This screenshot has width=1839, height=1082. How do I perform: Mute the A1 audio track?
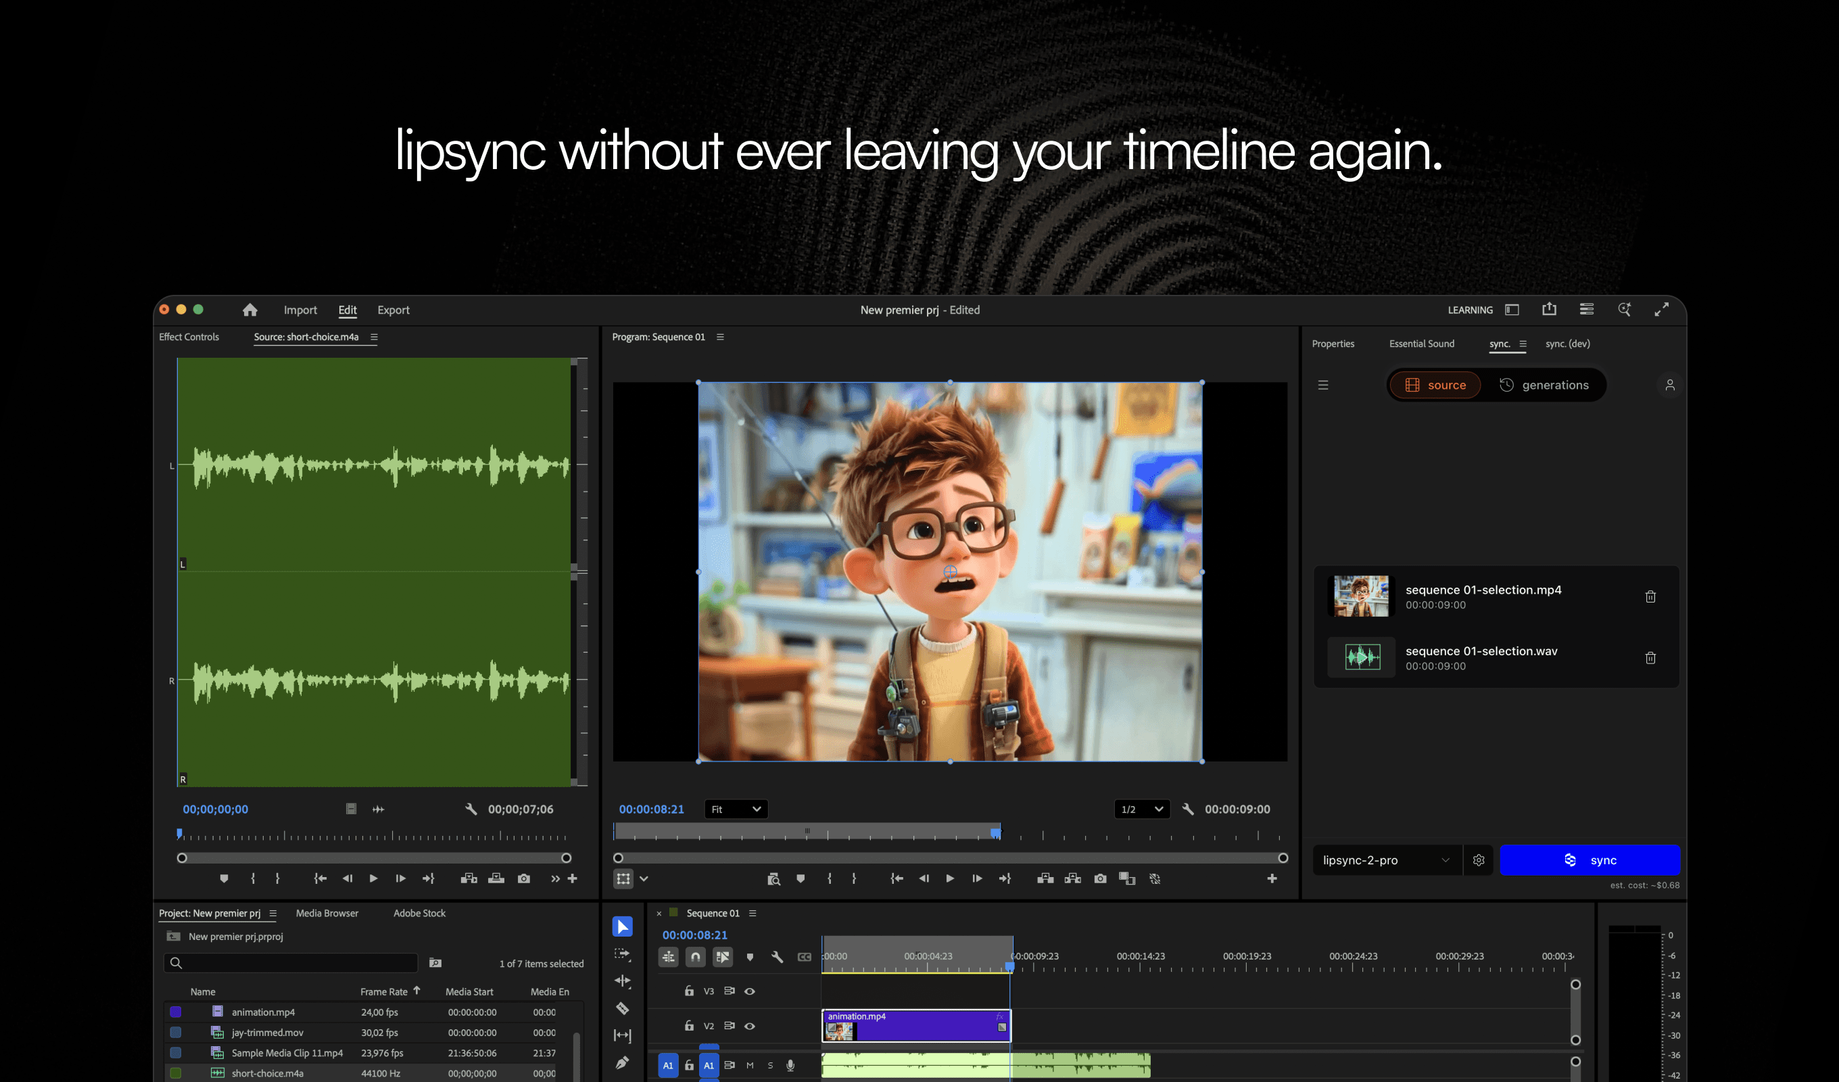click(x=750, y=1065)
